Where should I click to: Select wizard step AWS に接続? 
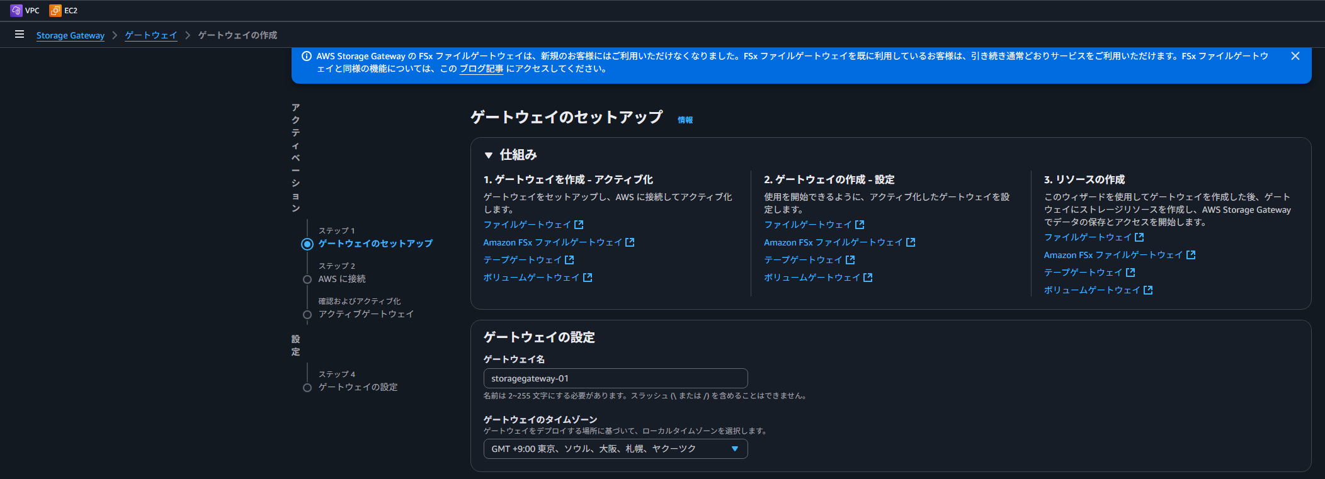pyautogui.click(x=342, y=279)
